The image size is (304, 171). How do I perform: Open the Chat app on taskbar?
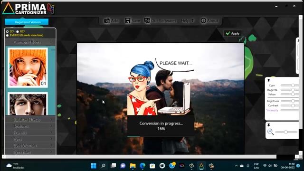click(123, 166)
